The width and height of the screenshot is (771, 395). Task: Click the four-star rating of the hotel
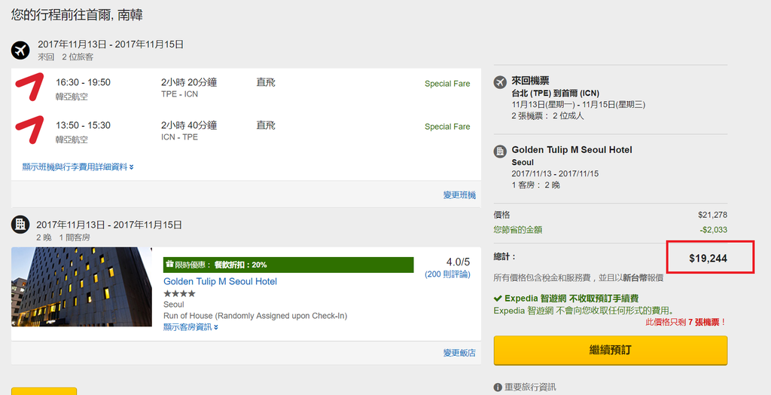[x=179, y=293]
